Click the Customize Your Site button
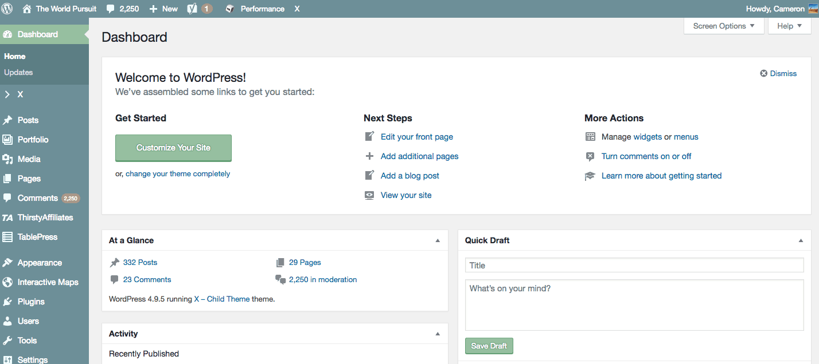Screen dimensions: 819x364 point(173,148)
